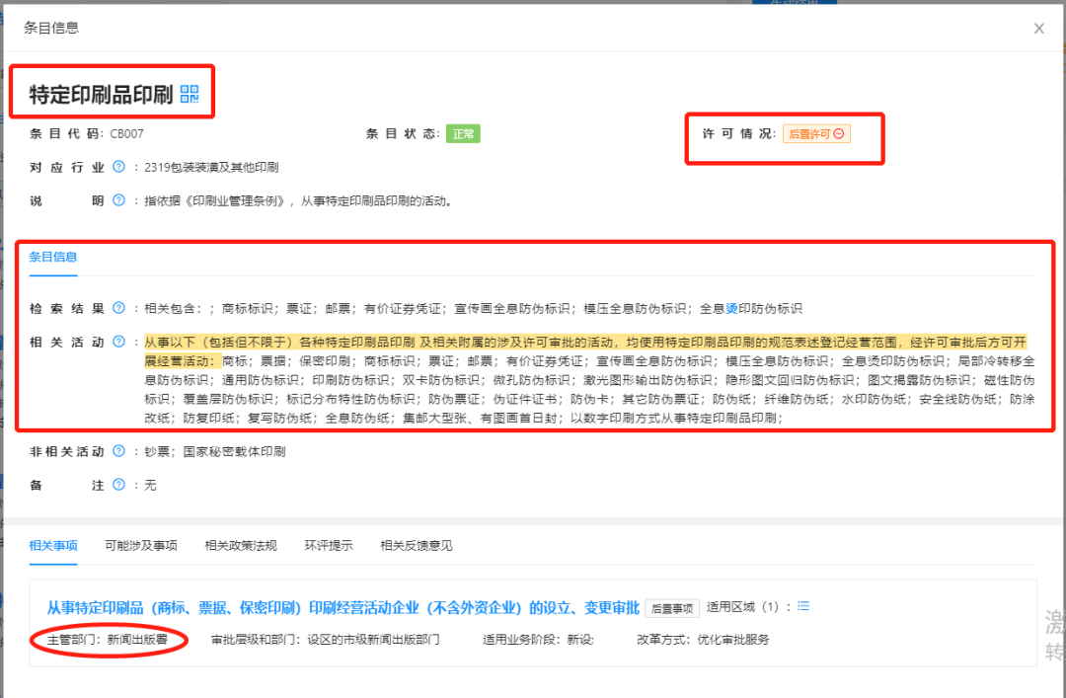
Task: Click the blue 烫 link in 检索结果
Action: [731, 308]
